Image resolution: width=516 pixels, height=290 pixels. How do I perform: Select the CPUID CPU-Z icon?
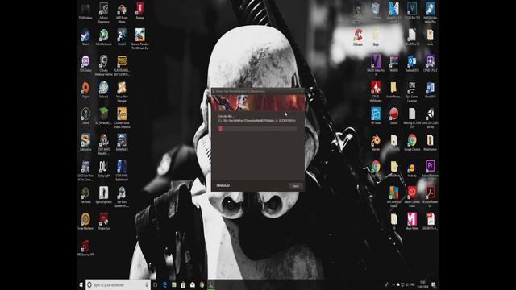point(430,63)
